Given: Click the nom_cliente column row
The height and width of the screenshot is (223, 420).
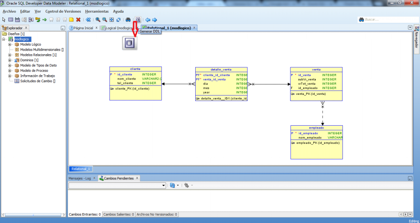Looking at the screenshot, I should tap(135, 79).
